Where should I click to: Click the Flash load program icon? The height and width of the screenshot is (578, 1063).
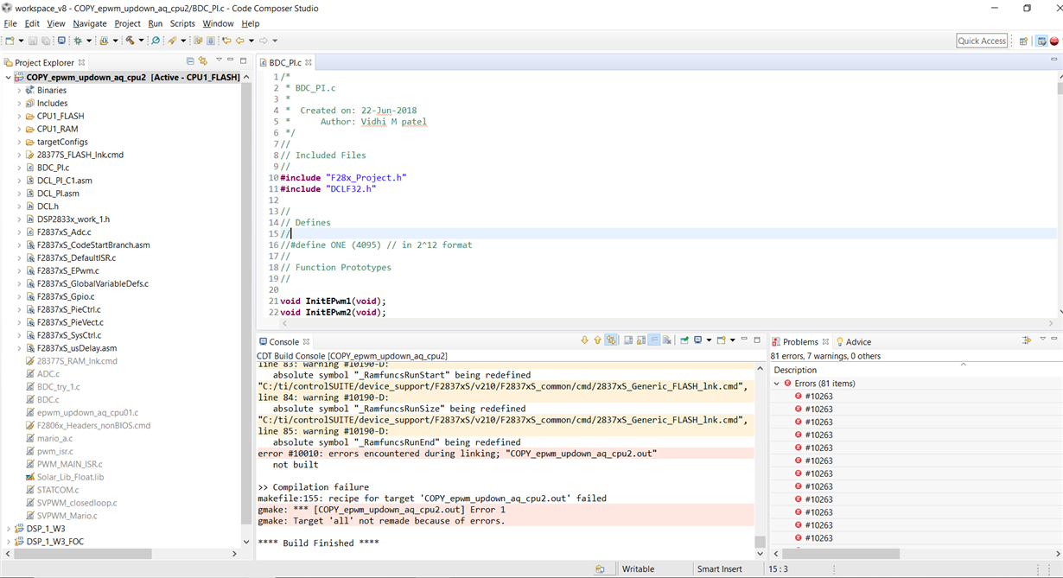pos(104,41)
